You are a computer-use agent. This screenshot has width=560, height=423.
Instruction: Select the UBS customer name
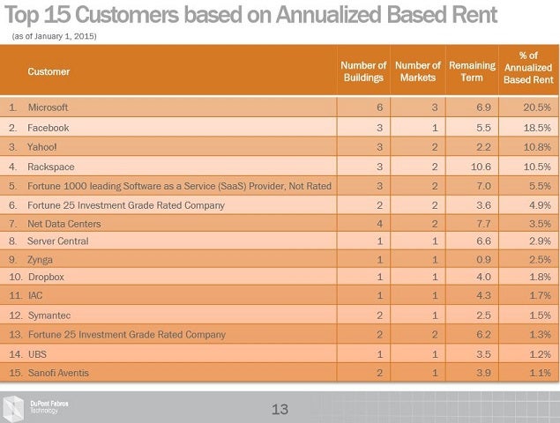point(38,354)
